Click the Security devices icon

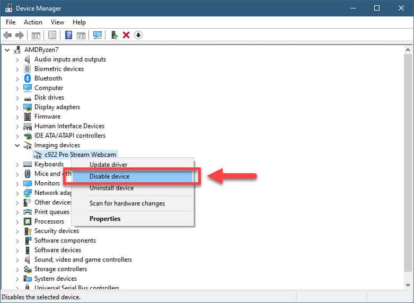(x=28, y=231)
